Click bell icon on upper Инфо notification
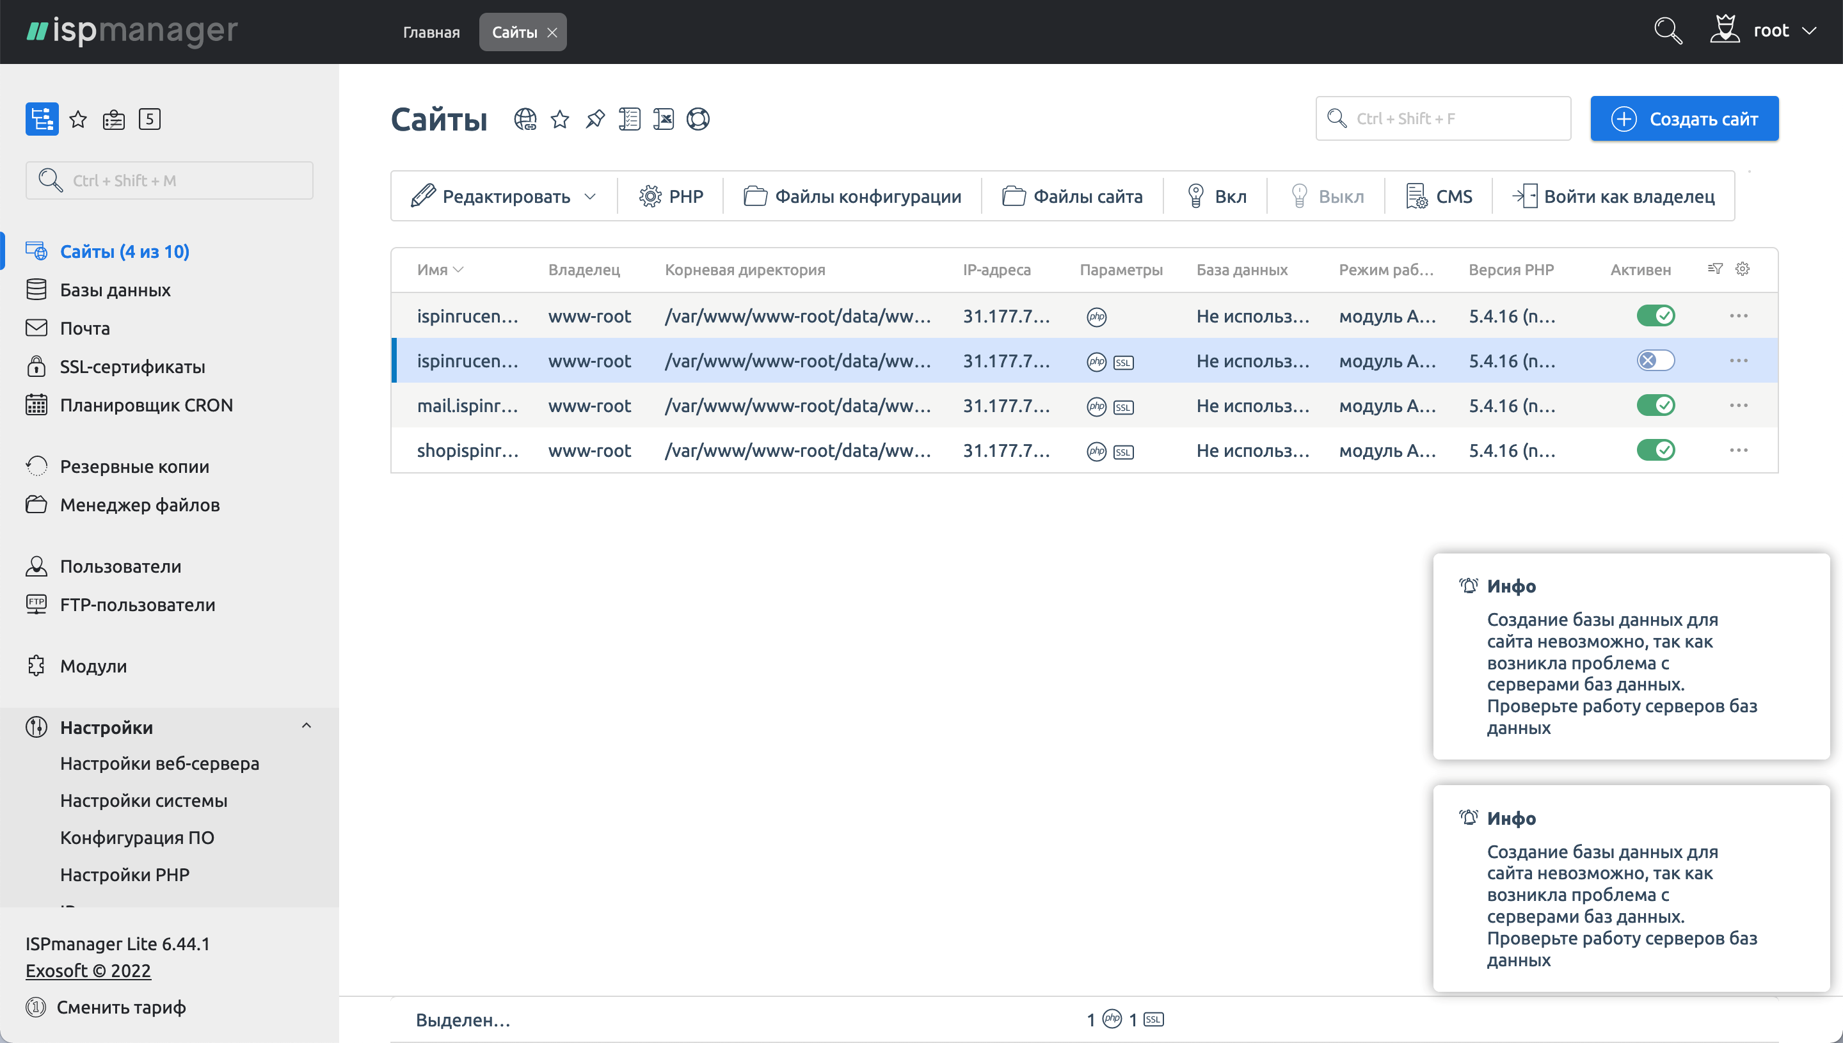Viewport: 1843px width, 1043px height. click(1469, 585)
